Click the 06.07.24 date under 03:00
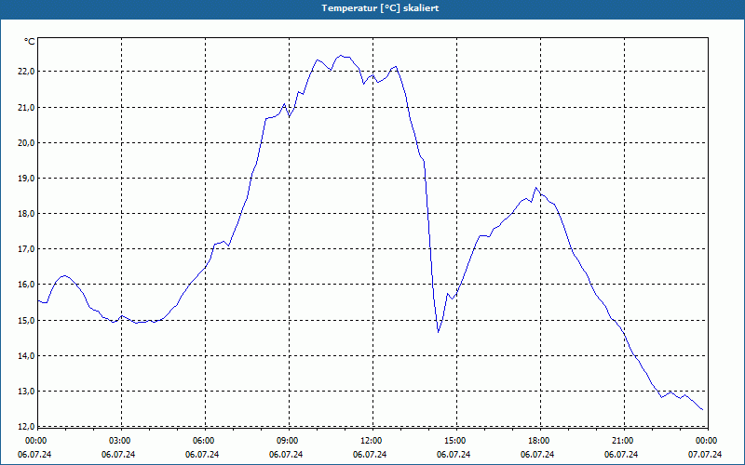This screenshot has height=465, width=745. click(118, 455)
